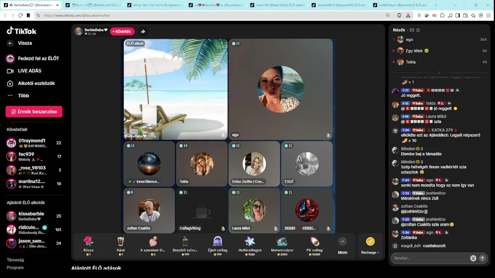Click the @joshimitzu mention in chat
Viewport: 495px width, 278px height.
click(413, 212)
